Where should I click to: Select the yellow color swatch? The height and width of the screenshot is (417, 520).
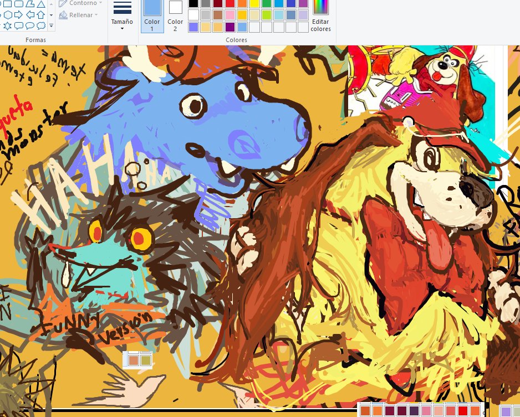[x=254, y=3]
